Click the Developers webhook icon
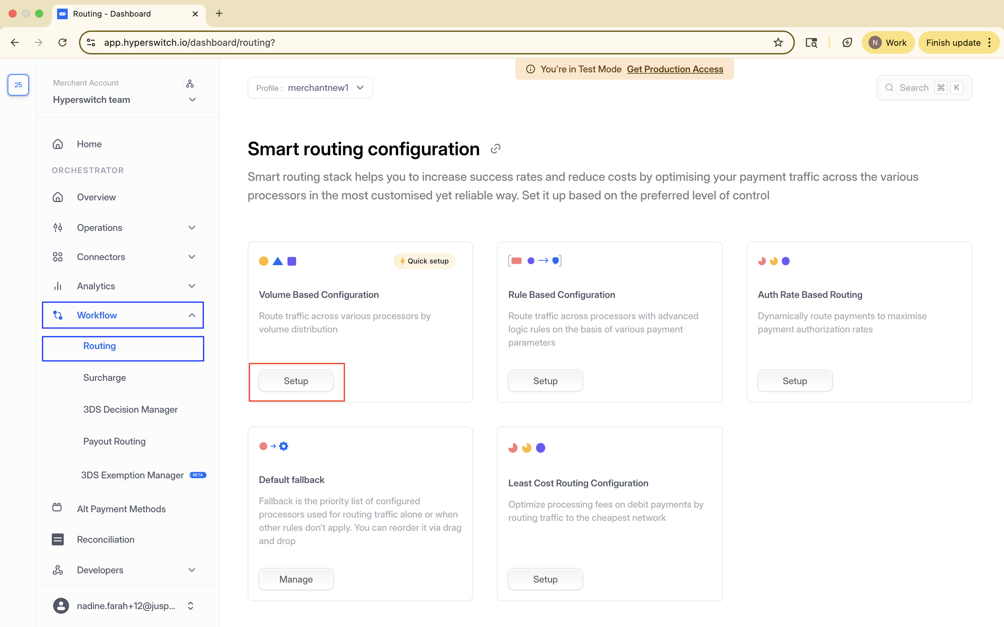 click(x=58, y=570)
